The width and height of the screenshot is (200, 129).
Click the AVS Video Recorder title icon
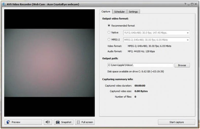[4, 4]
